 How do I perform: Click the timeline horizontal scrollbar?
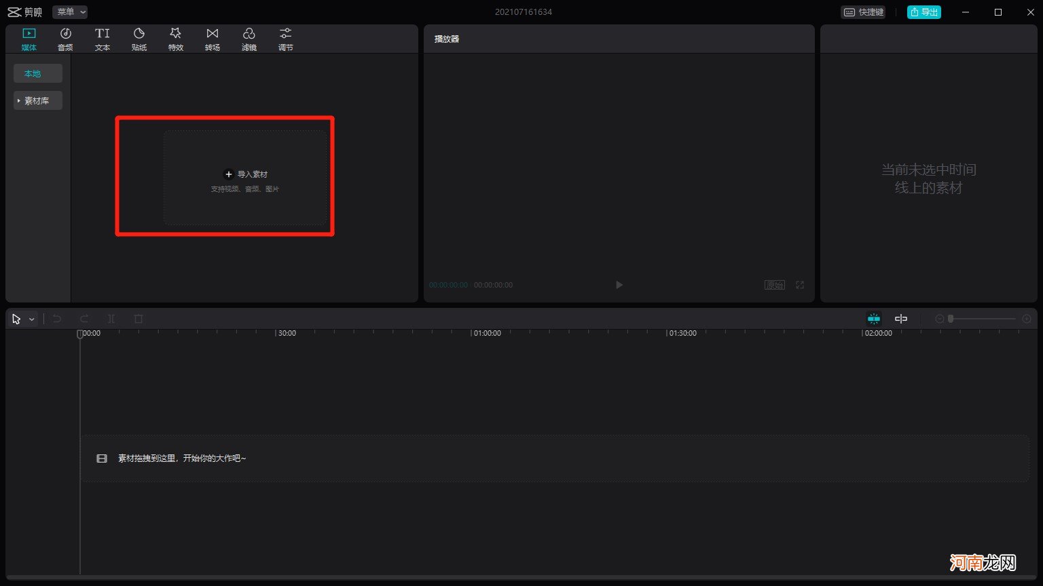[x=521, y=577]
